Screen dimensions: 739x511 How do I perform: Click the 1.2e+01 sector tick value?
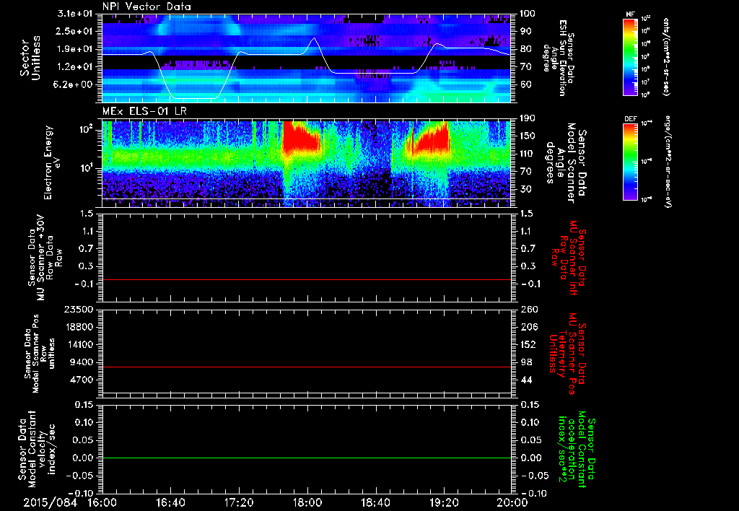coord(74,67)
